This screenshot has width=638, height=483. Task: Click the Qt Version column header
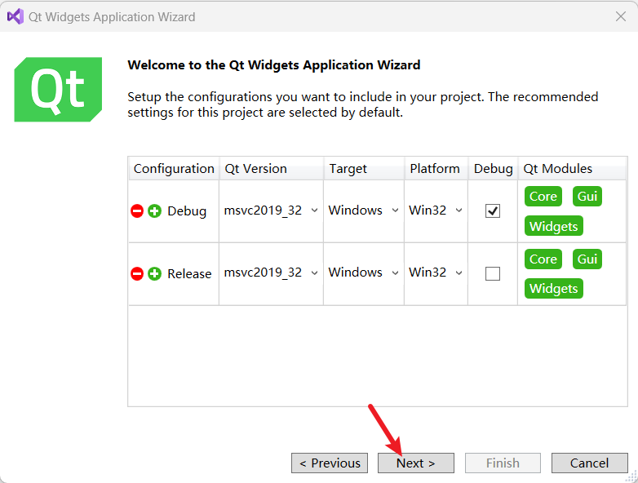(272, 168)
